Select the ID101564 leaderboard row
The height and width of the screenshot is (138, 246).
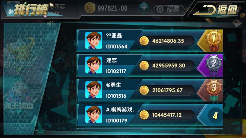pyautogui.click(x=150, y=41)
